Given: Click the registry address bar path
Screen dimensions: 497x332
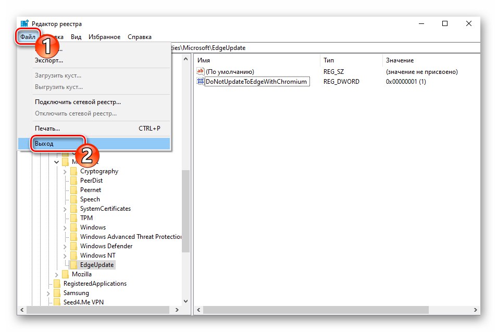Looking at the screenshot, I should pyautogui.click(x=325, y=48).
